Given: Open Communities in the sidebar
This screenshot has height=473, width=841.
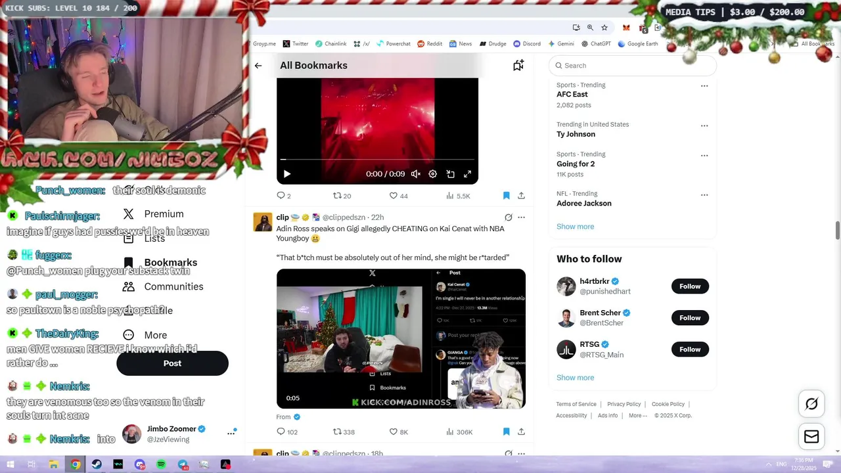Looking at the screenshot, I should tap(162, 286).
